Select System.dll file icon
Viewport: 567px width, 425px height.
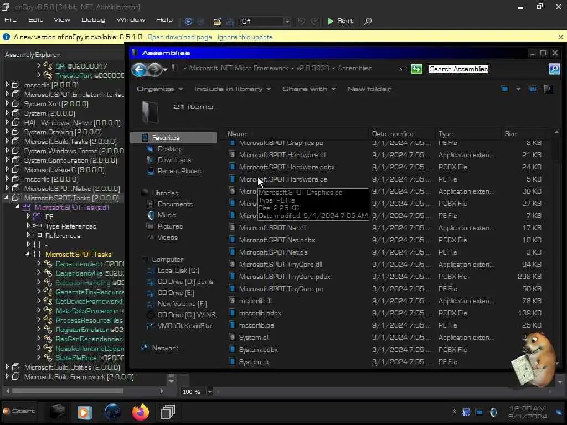[233, 338]
